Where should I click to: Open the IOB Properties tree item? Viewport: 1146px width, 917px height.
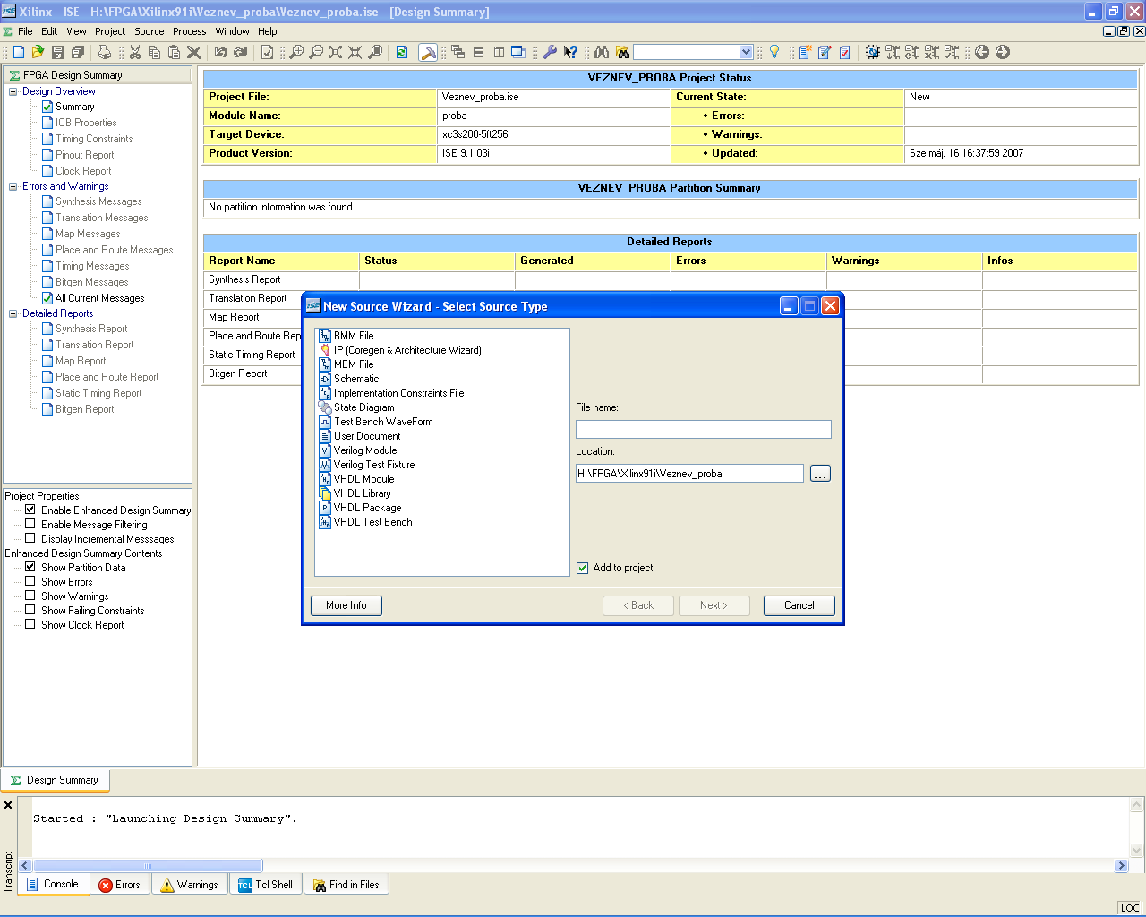86,123
